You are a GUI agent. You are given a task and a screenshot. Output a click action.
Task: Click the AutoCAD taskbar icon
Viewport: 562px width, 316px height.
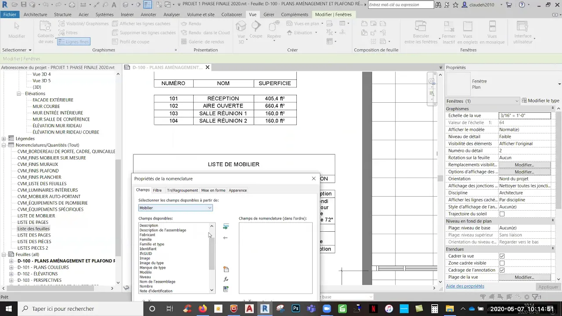[249, 309]
